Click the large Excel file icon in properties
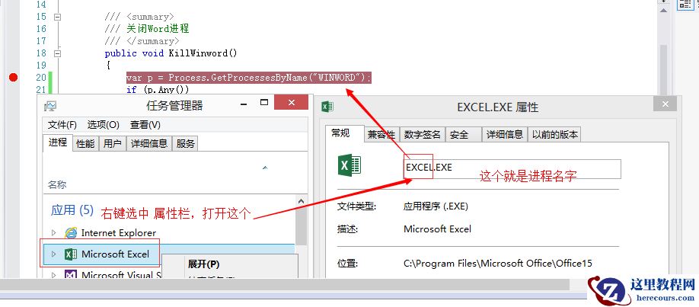This screenshot has width=699, height=307. point(349,165)
